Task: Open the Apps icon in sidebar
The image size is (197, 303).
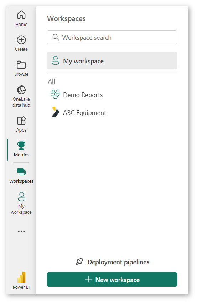Action: (21, 121)
